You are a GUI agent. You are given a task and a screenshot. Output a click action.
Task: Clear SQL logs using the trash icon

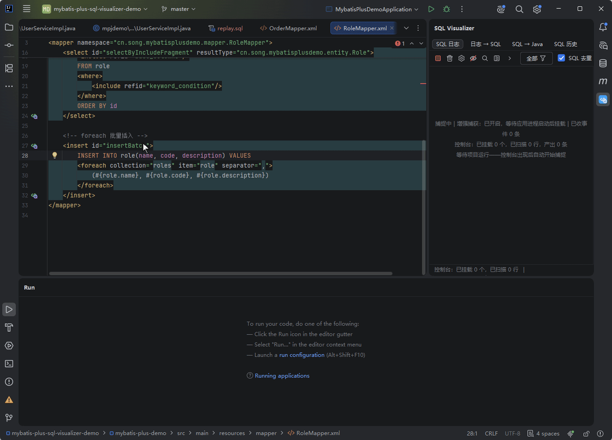[450, 58]
